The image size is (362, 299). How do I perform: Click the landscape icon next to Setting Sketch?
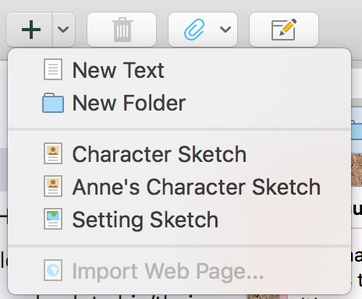pyautogui.click(x=53, y=219)
